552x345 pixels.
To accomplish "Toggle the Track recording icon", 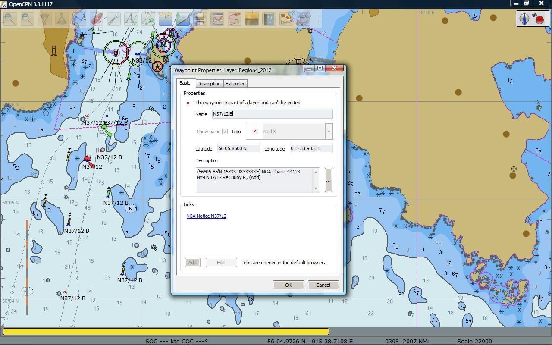I will [x=235, y=19].
